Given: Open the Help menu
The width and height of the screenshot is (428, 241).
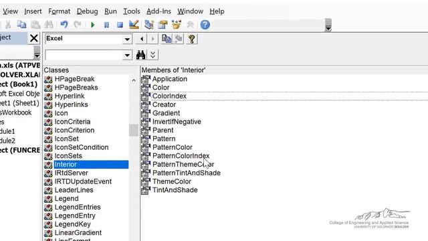Looking at the screenshot, I should coord(217,11).
